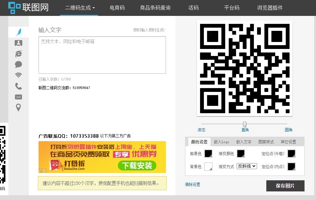This screenshot has width=316, height=200.
Task: Pick the 定位点(外框) color swatch
Action: pyautogui.click(x=291, y=154)
